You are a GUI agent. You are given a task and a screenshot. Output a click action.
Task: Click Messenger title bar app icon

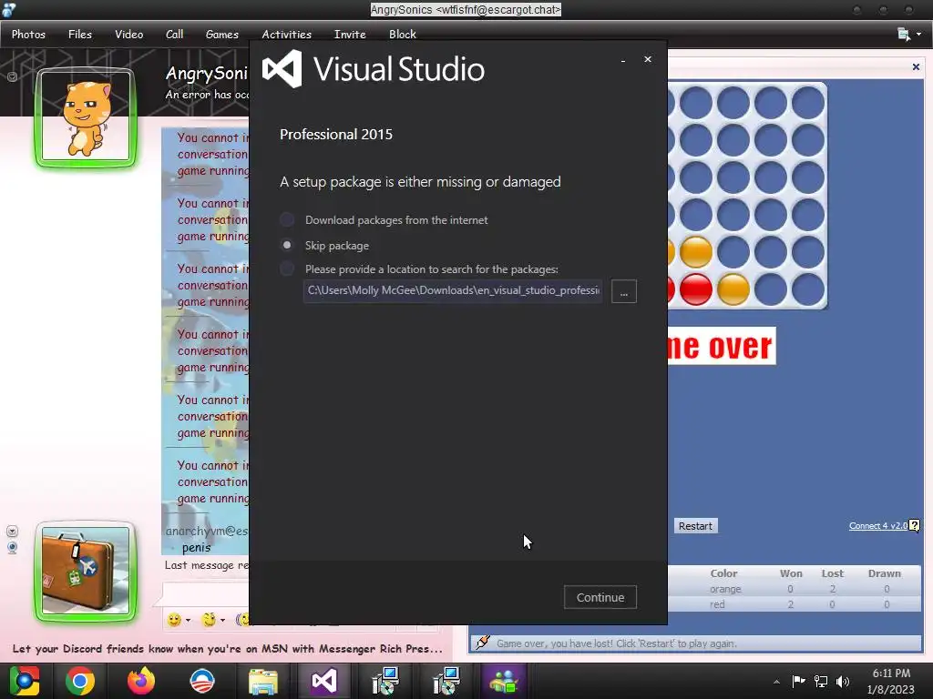click(8, 9)
